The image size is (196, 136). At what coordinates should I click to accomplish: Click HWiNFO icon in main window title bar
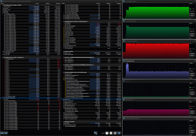click(1, 1)
